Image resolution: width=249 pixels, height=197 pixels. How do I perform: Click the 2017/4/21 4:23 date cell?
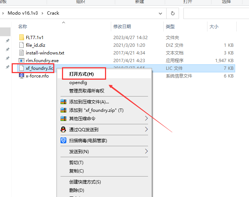click(129, 61)
